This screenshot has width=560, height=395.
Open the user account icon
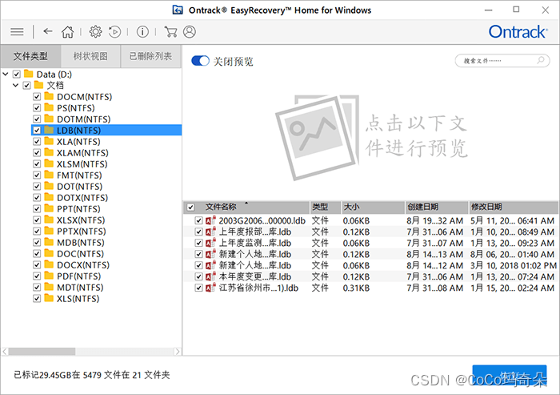click(190, 32)
